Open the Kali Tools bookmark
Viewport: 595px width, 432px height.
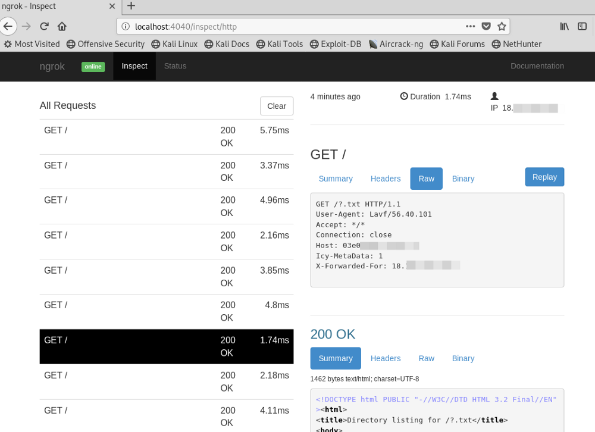point(280,44)
